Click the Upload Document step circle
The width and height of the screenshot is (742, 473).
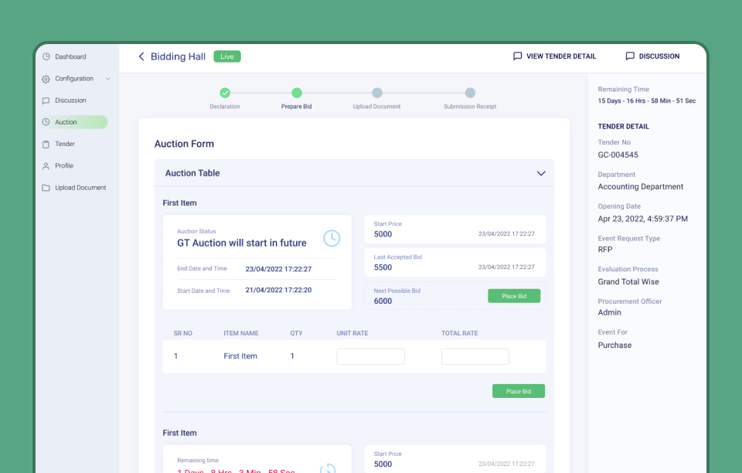pyautogui.click(x=376, y=93)
